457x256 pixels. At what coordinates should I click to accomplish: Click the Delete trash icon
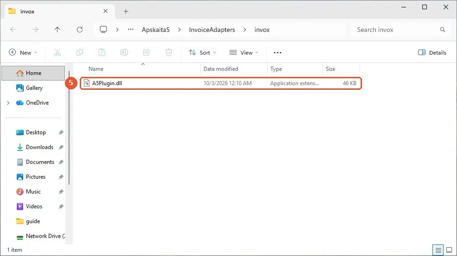click(x=168, y=52)
